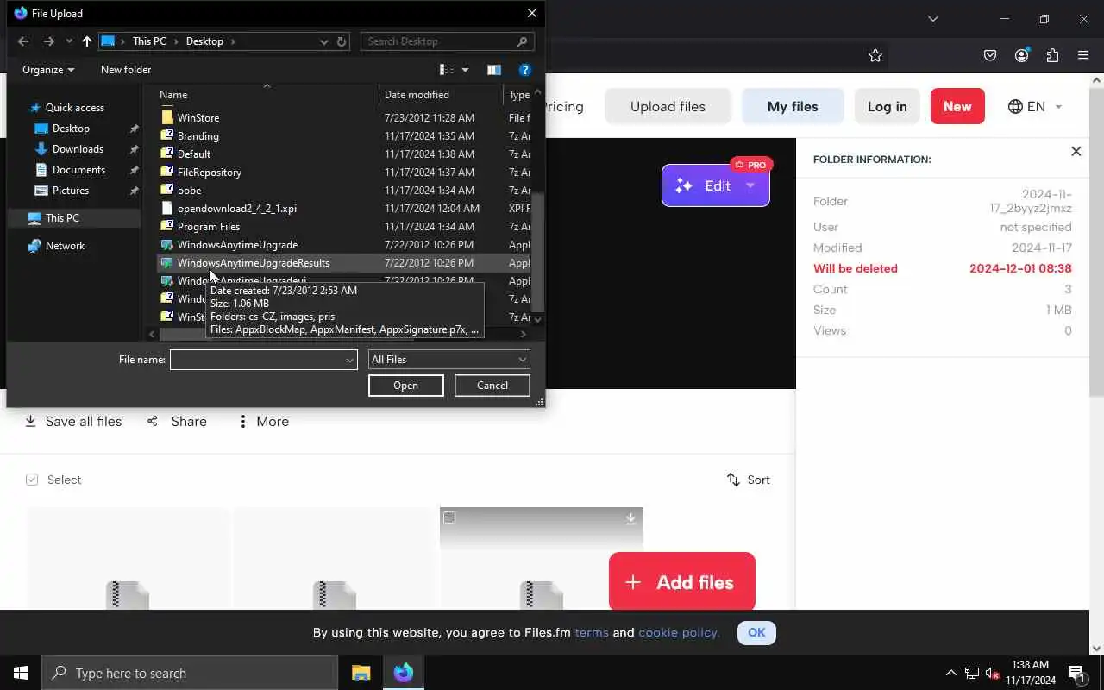This screenshot has height=690, width=1104.
Task: Open the Organize menu
Action: tap(48, 70)
